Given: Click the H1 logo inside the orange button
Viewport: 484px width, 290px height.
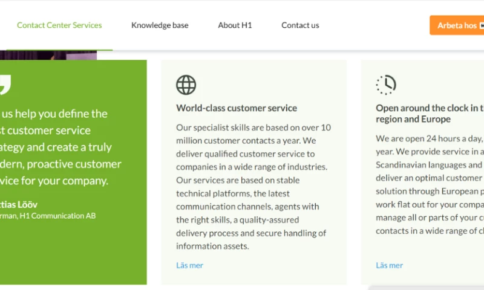Looking at the screenshot, I should coord(481,25).
